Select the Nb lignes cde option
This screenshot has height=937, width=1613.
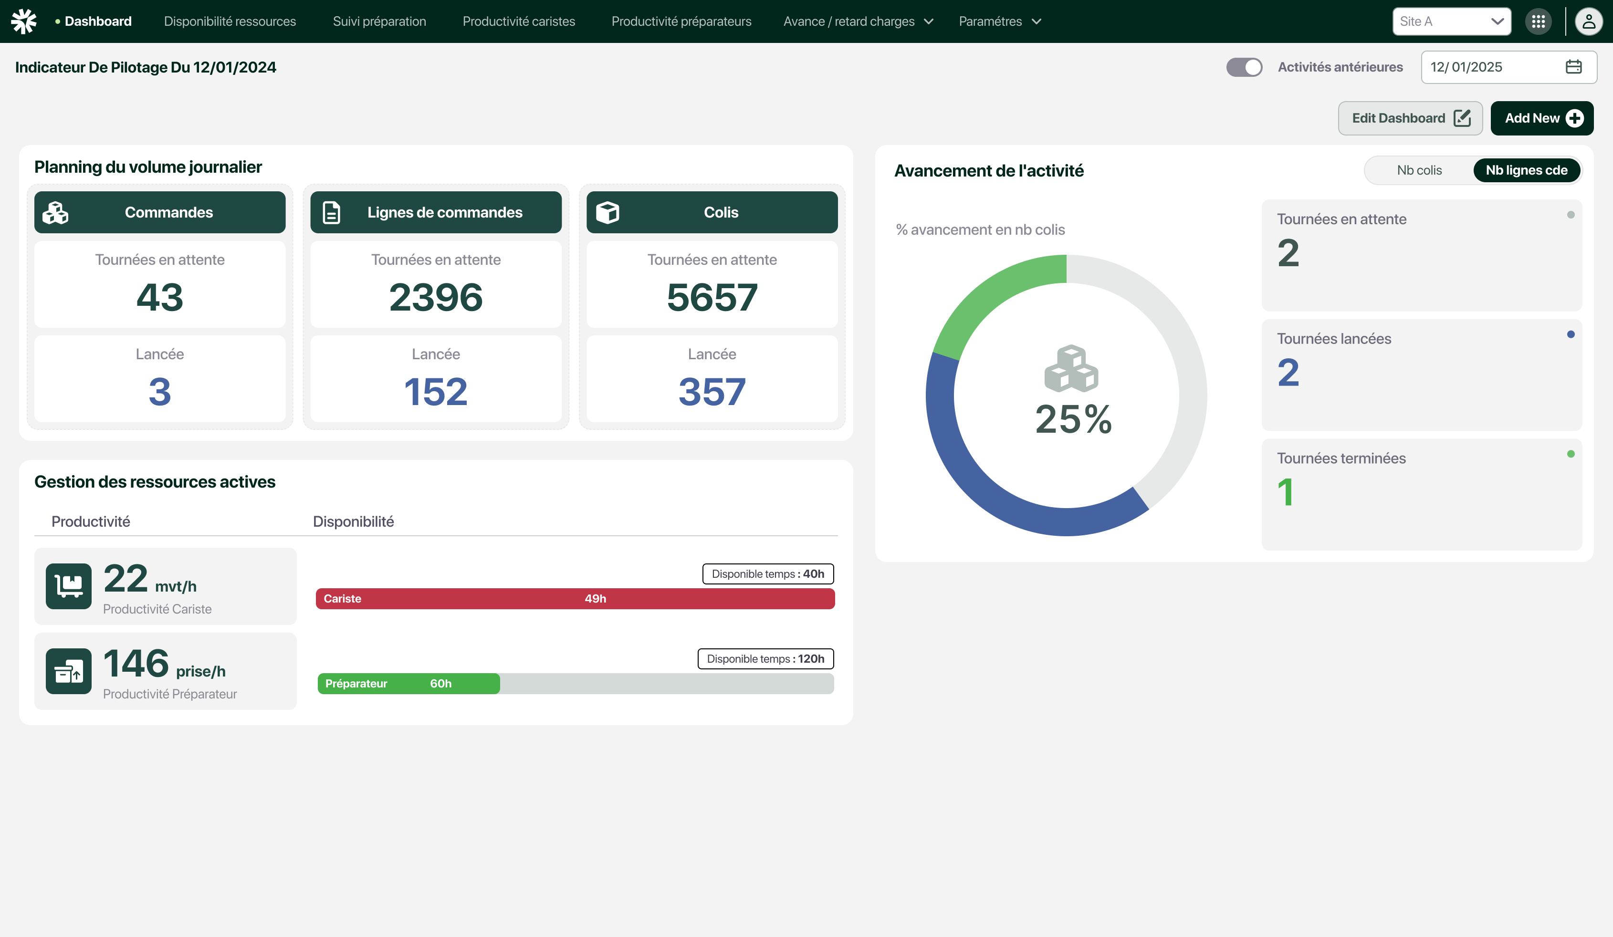[x=1526, y=170]
